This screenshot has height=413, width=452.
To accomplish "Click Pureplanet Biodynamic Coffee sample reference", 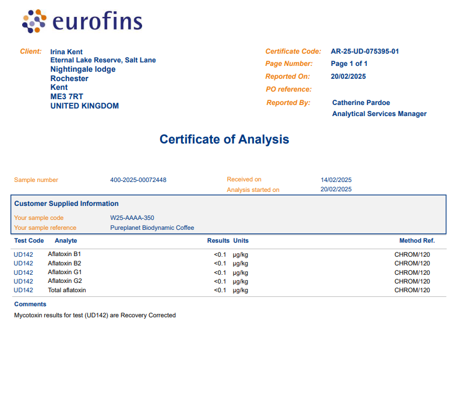I will (x=152, y=228).
